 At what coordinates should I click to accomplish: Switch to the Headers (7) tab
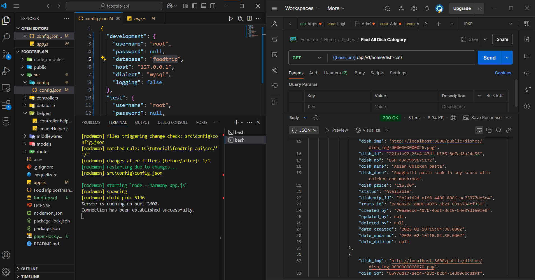point(335,73)
